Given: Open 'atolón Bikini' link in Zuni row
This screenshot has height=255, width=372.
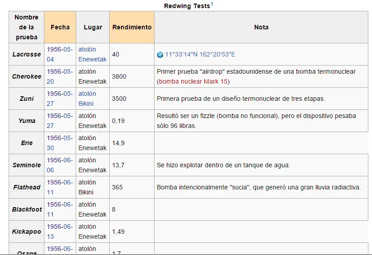Looking at the screenshot, I should tap(87, 99).
